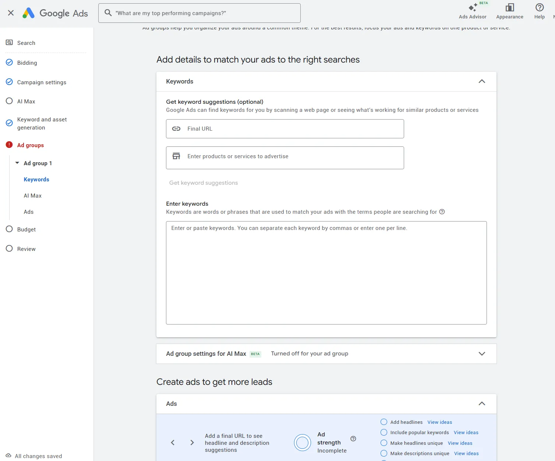Viewport: 555px width, 461px height.
Task: Click Ad strength help icon
Action: coord(353,439)
